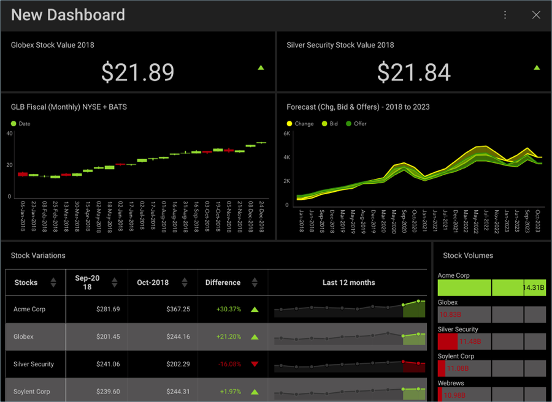Click the Date legend green dot
The image size is (552, 402).
13,124
